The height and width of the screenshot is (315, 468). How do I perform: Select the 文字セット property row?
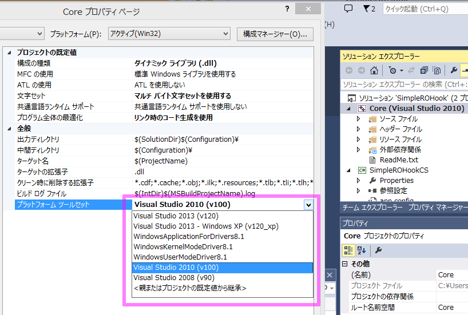[164, 96]
